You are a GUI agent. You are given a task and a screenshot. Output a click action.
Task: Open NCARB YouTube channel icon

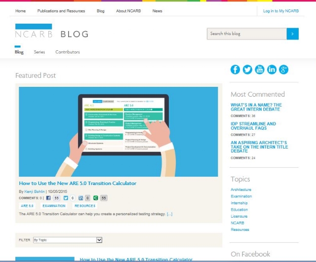coord(260,70)
